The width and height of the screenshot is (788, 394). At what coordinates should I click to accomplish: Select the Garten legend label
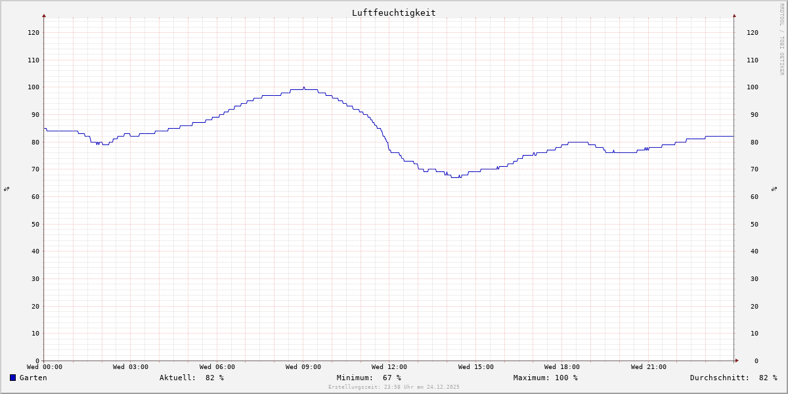33,378
